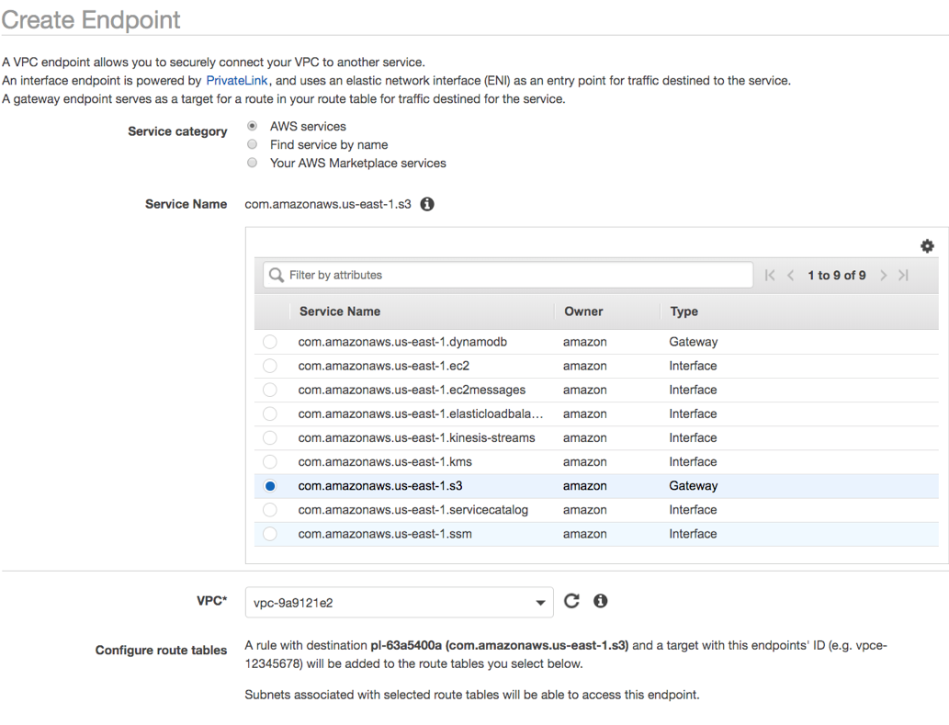Sort by the Owner column header
The width and height of the screenshot is (949, 725).
click(583, 312)
